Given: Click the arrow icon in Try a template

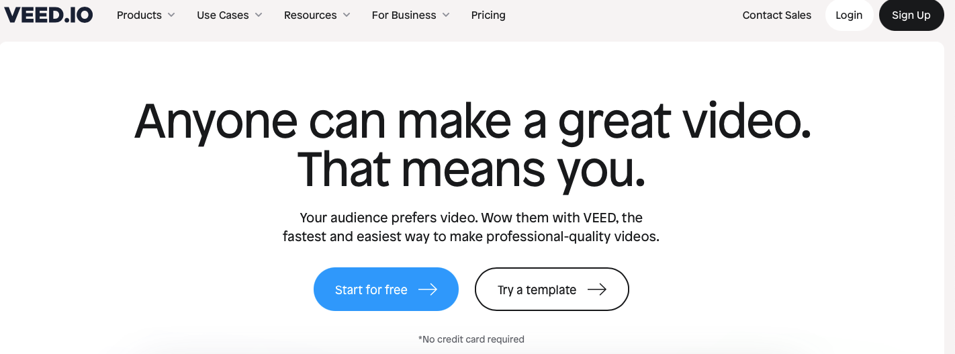Looking at the screenshot, I should click(597, 290).
